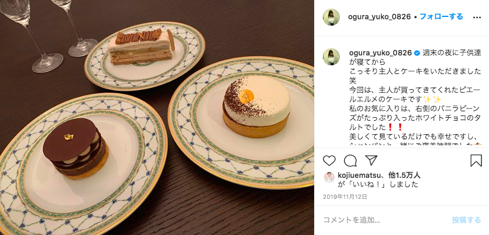Open comments via speech bubble icon
This screenshot has width=489, height=235.
point(350,160)
